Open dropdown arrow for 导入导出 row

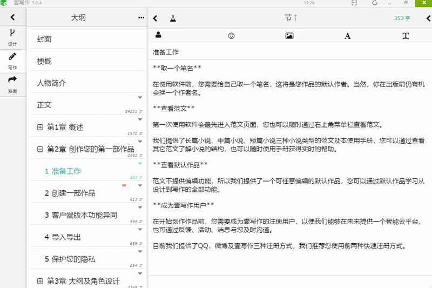(x=140, y=230)
